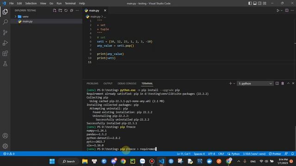Refresh the Explorer file tree
Viewport: 296px width, 166px height.
[x=66, y=11]
